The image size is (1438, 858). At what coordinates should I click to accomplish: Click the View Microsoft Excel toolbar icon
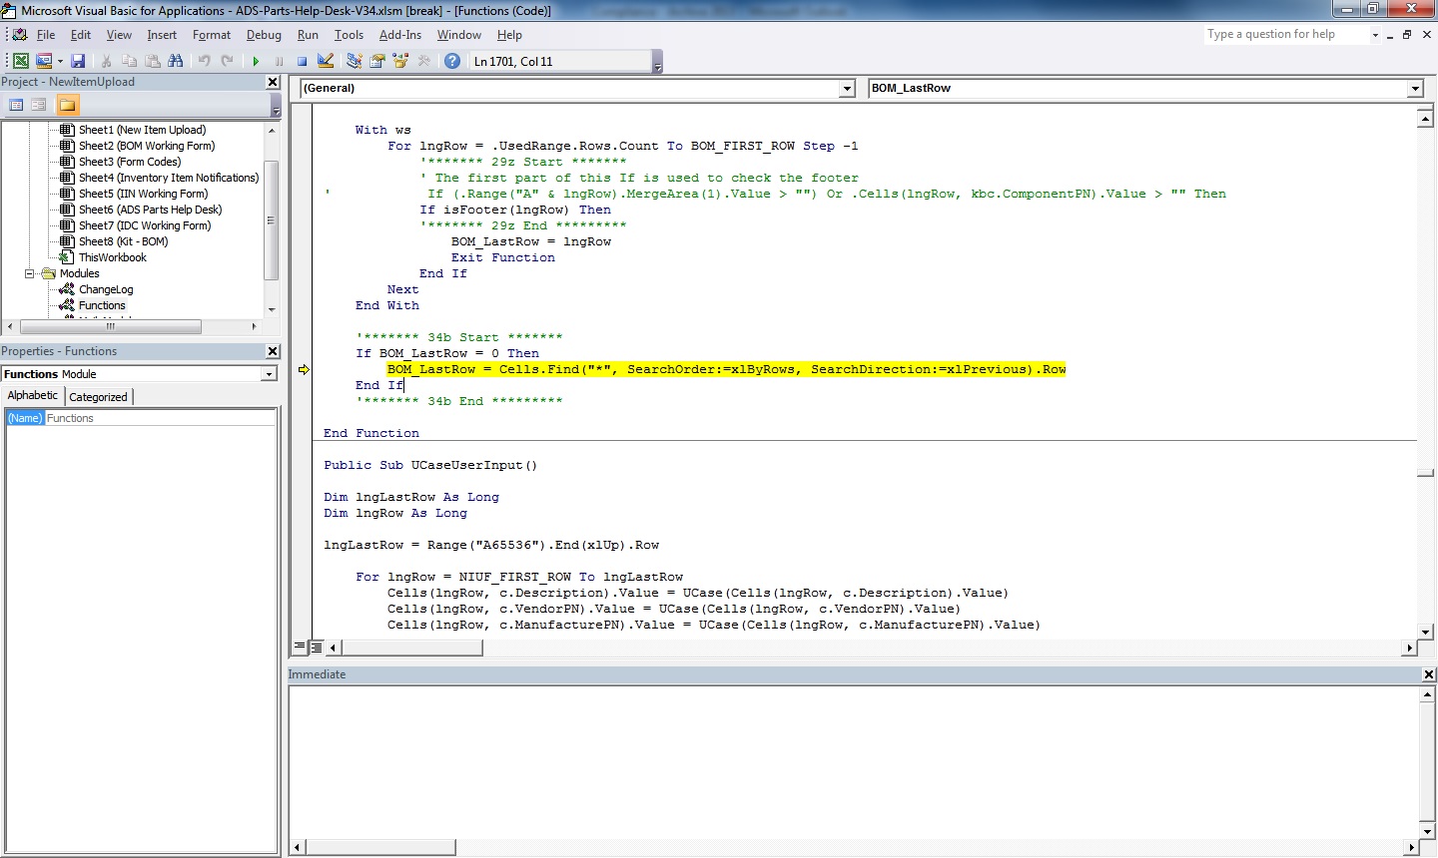pos(20,61)
